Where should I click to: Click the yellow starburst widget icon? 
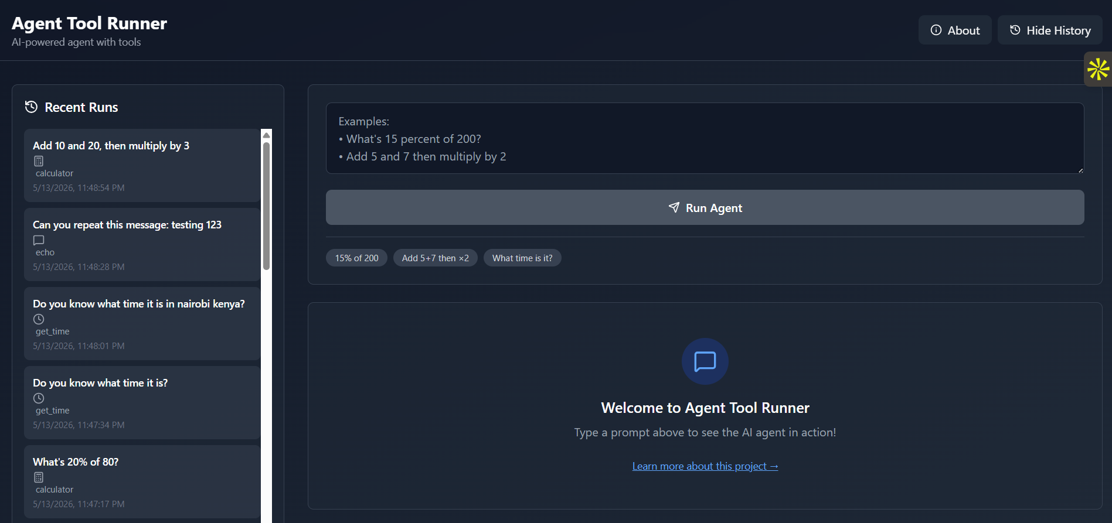(1098, 69)
